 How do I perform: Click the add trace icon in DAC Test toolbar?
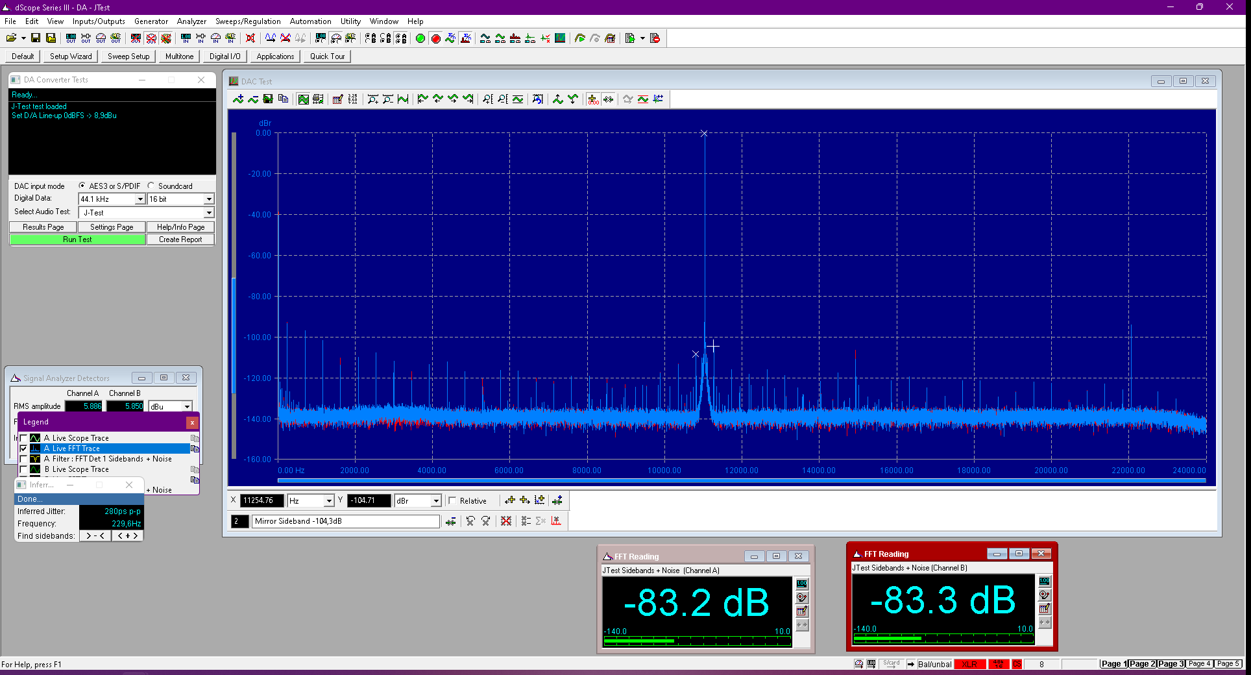pyautogui.click(x=238, y=99)
